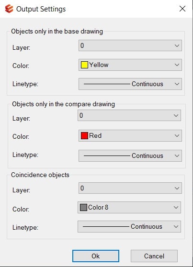Viewport: 193px width, 267px height.
Task: Expand compare drawing Layer dropdown
Action: pos(129,115)
